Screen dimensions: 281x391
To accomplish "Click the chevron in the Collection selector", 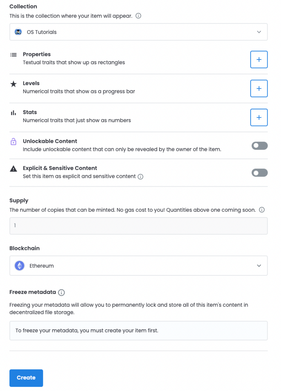I will click(x=259, y=32).
